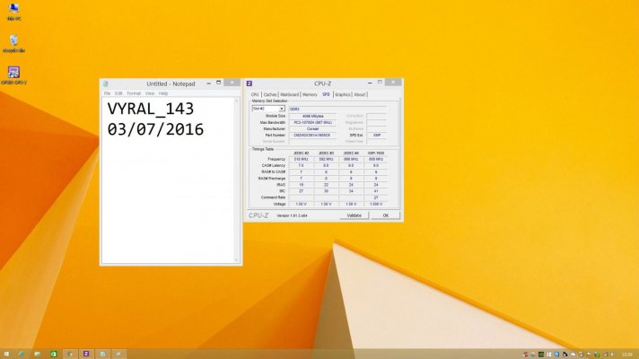The image size is (639, 359).
Task: Open the Help menu in Notepad
Action: pyautogui.click(x=163, y=93)
